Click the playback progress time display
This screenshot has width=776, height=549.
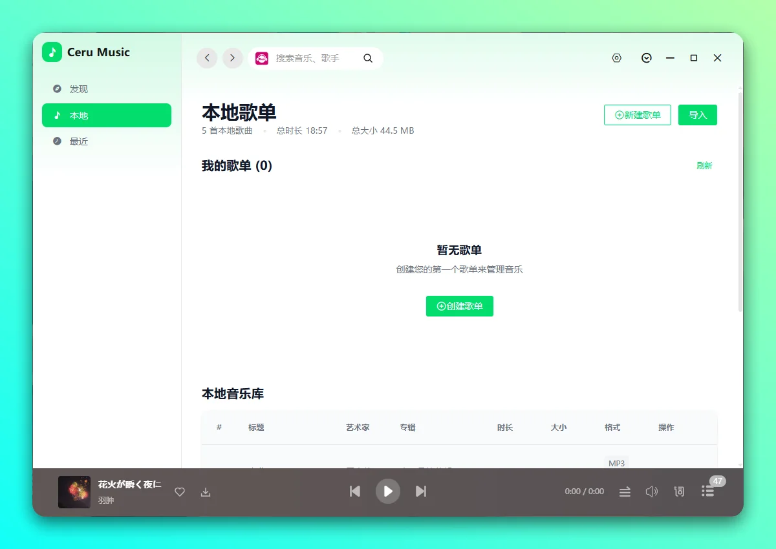pos(583,492)
